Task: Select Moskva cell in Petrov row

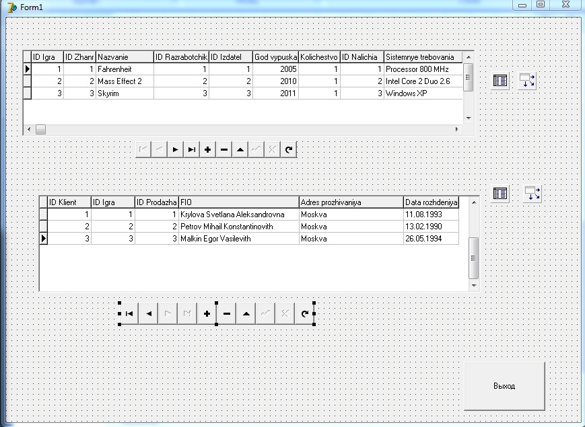Action: click(x=351, y=227)
